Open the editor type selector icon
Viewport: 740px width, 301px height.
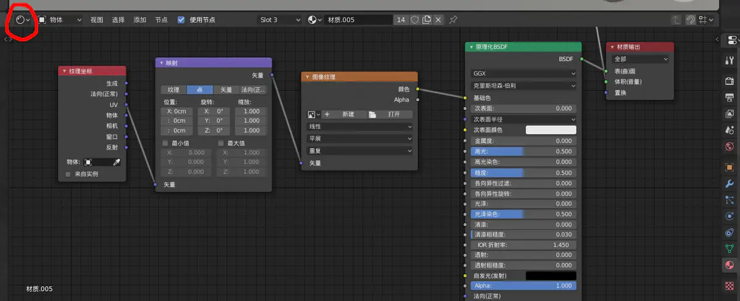(x=22, y=20)
